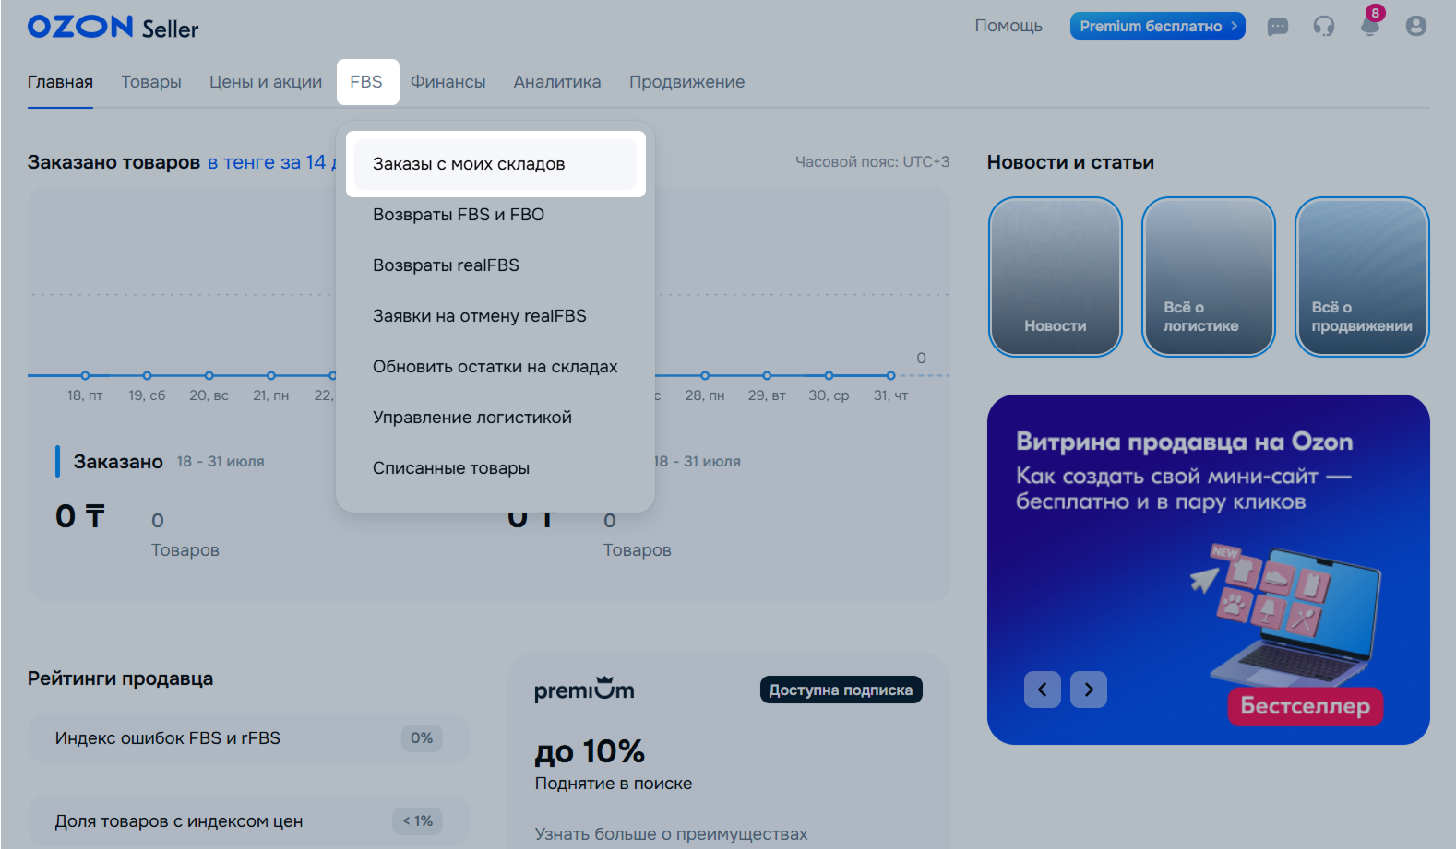The height and width of the screenshot is (849, 1456).
Task: Select Управление логистикой menu item
Action: pyautogui.click(x=495, y=418)
